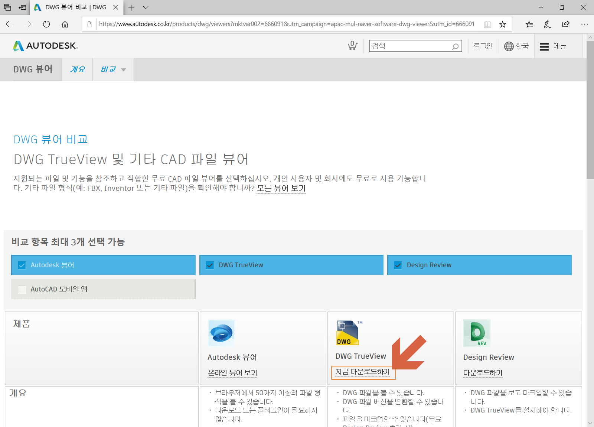The width and height of the screenshot is (594, 427).
Task: Click Autodesk 뷰어 product icon
Action: click(221, 333)
